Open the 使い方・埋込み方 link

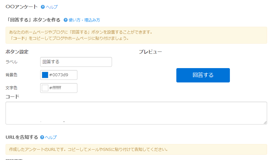(84, 20)
